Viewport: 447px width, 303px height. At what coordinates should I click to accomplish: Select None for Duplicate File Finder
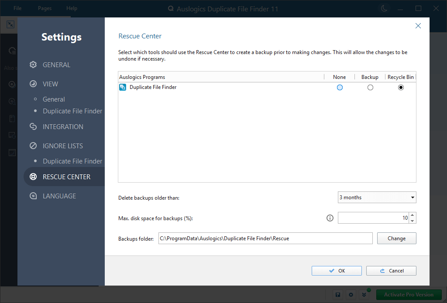(x=340, y=88)
